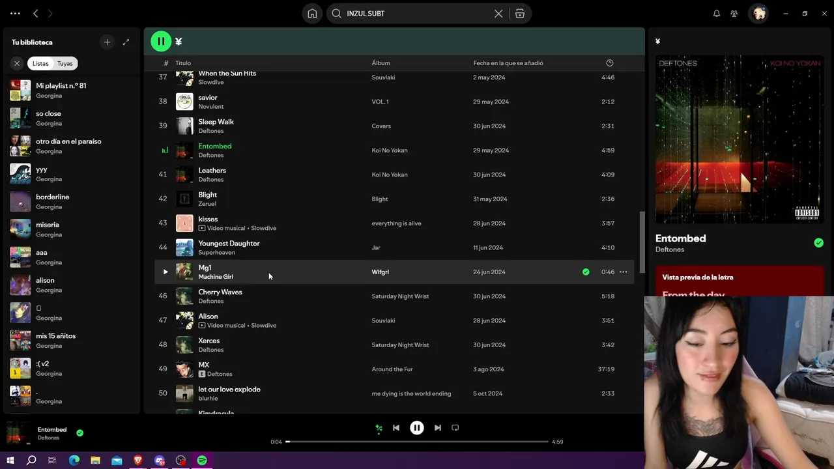Sort by duration clock icon
The image size is (834, 469).
610,63
